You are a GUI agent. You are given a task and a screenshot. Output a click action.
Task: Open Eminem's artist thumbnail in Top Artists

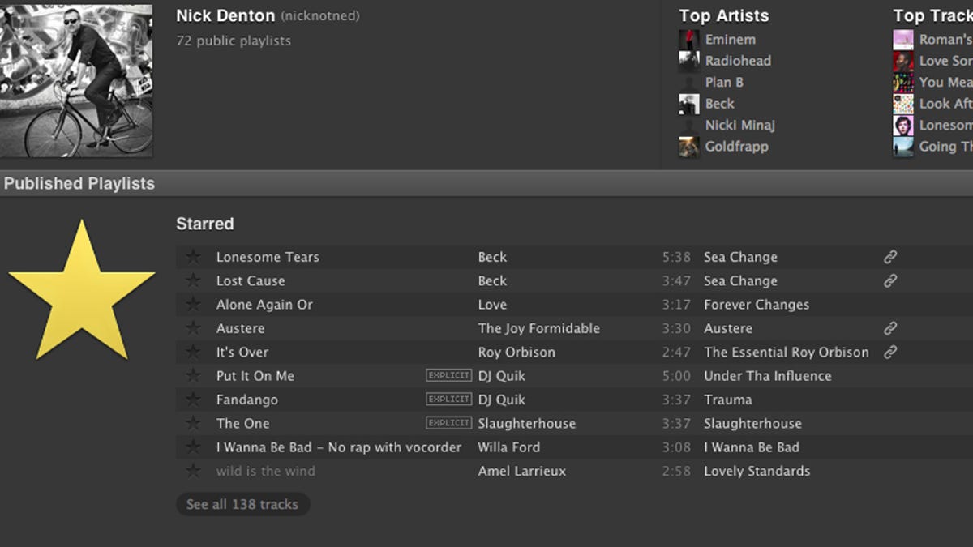click(689, 40)
